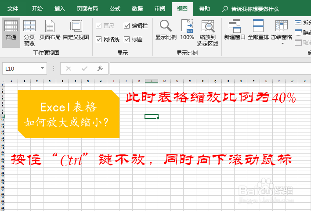
Task: Click the Select All corner of the sheet
Action: (x=3, y=81)
